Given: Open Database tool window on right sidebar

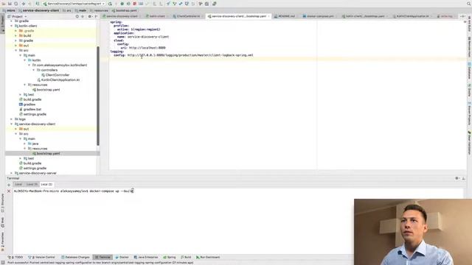Looking at the screenshot, I should [x=469, y=71].
